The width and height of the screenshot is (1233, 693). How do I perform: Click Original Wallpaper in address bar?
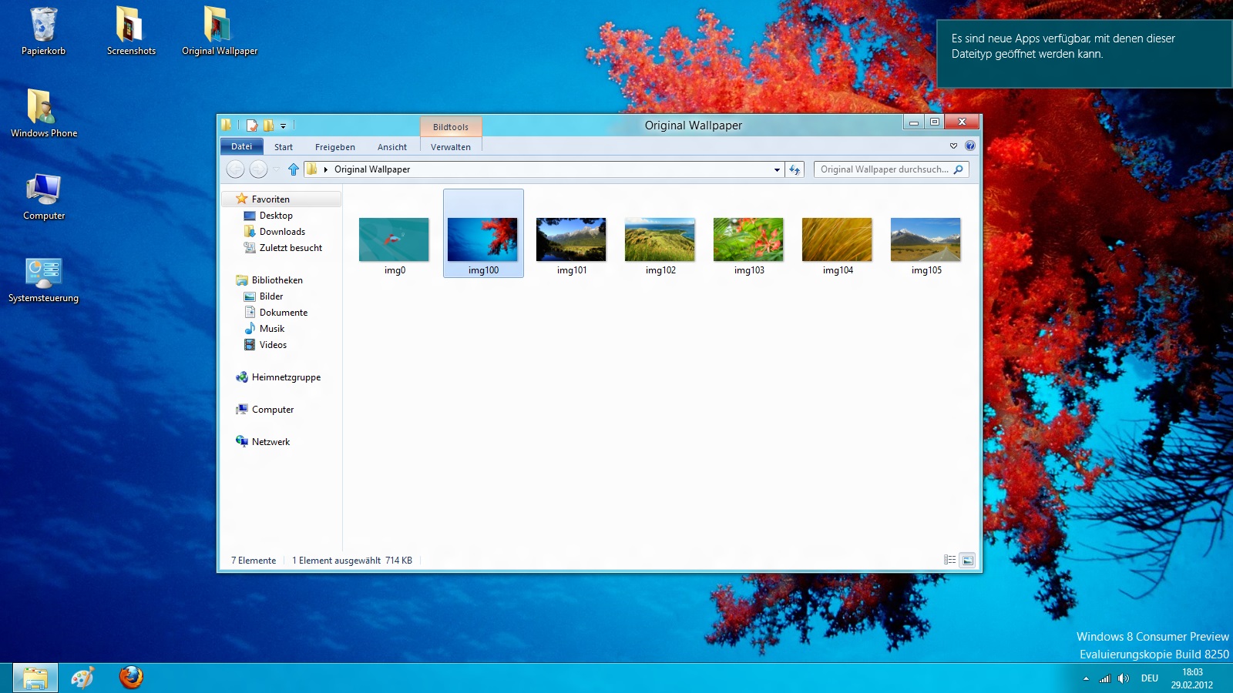tap(372, 169)
